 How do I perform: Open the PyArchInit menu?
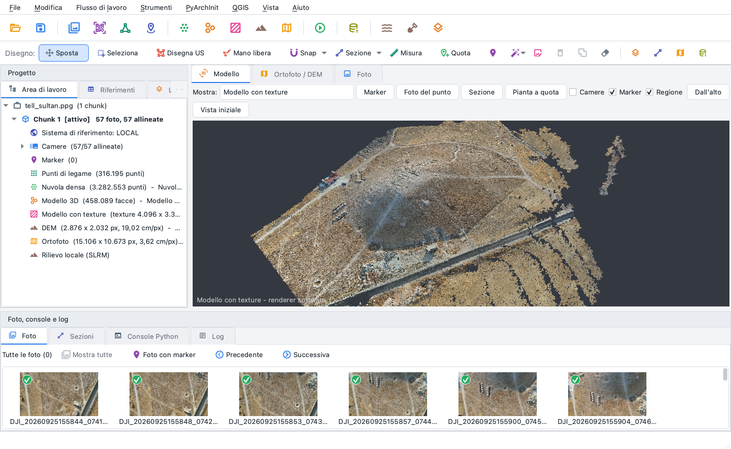(202, 7)
